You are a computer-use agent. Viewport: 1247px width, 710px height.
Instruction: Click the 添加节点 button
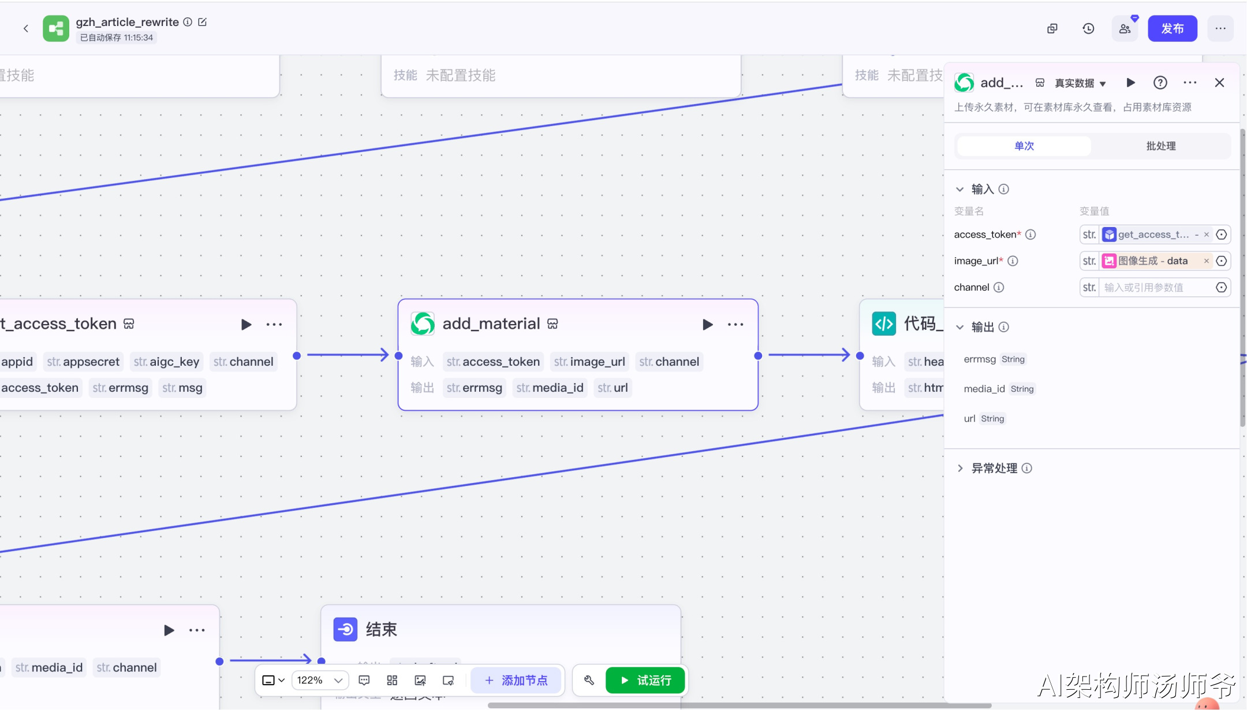tap(516, 681)
